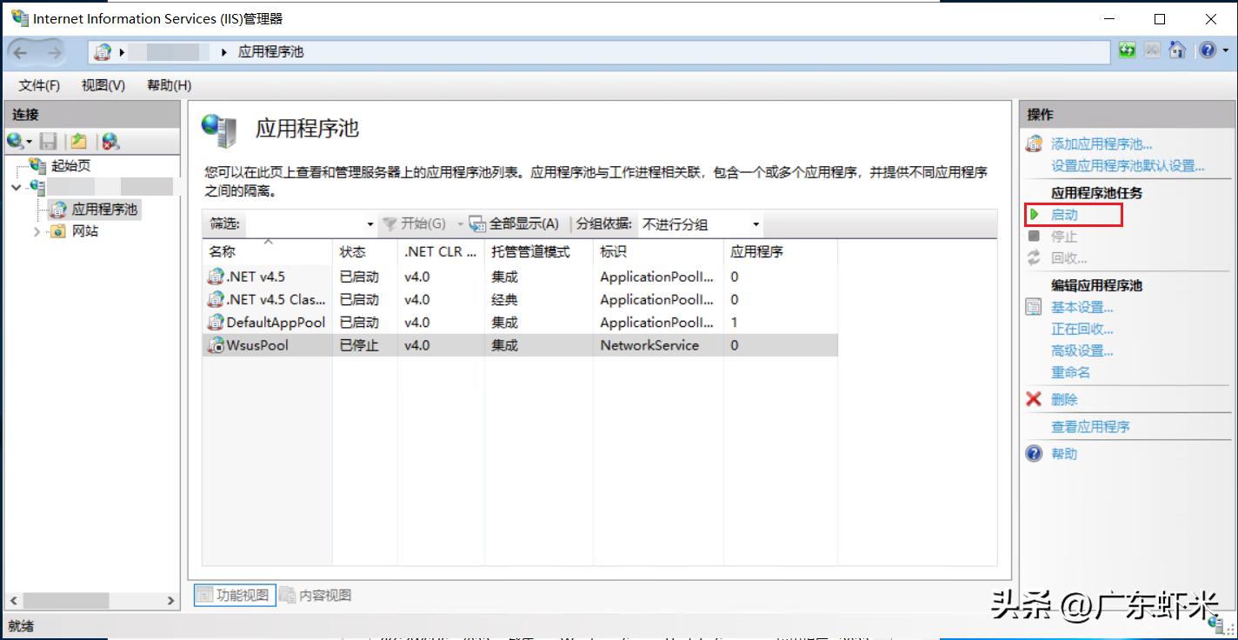Collapse the server node in connections tree
The width and height of the screenshot is (1238, 640).
point(16,187)
